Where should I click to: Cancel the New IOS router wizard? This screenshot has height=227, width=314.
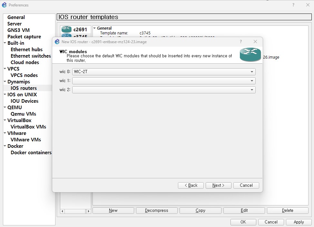pos(246,185)
